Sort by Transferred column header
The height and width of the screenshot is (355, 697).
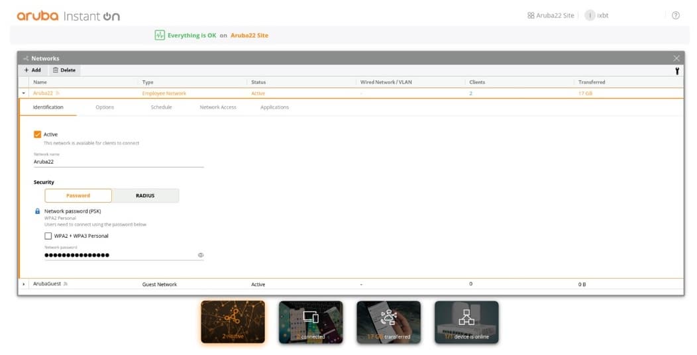tap(592, 82)
